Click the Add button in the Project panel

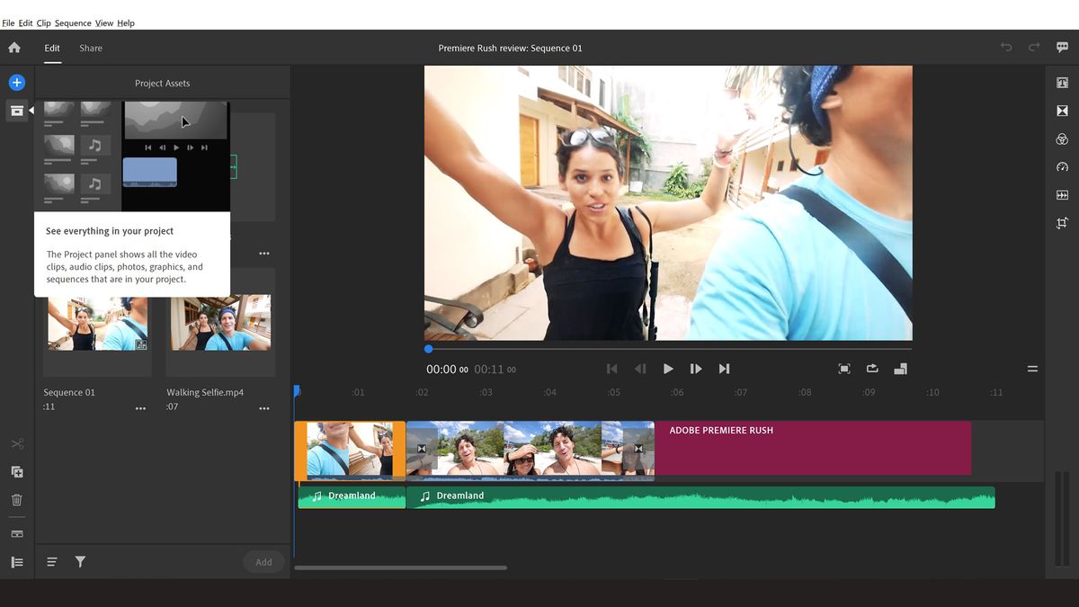(x=263, y=561)
